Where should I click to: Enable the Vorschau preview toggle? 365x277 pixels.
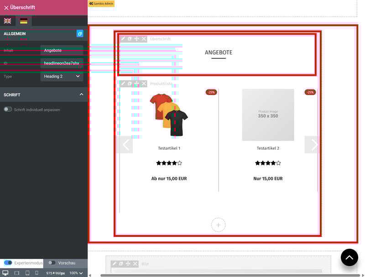tap(52, 263)
